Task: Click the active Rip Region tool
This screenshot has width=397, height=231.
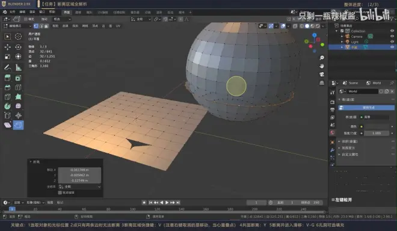Action: (18, 125)
